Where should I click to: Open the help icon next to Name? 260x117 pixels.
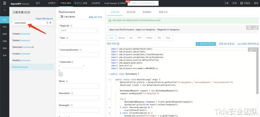[67, 81]
